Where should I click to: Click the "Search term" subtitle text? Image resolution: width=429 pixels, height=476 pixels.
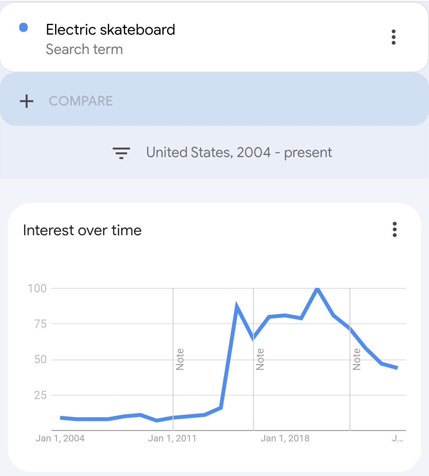point(84,49)
